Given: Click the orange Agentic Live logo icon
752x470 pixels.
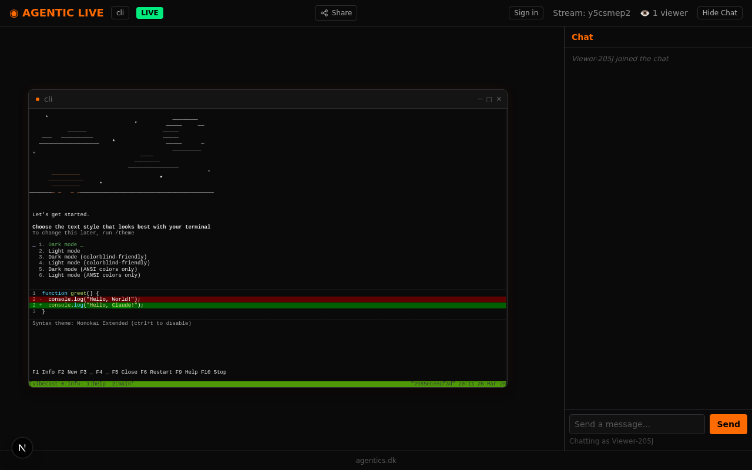Looking at the screenshot, I should (14, 13).
